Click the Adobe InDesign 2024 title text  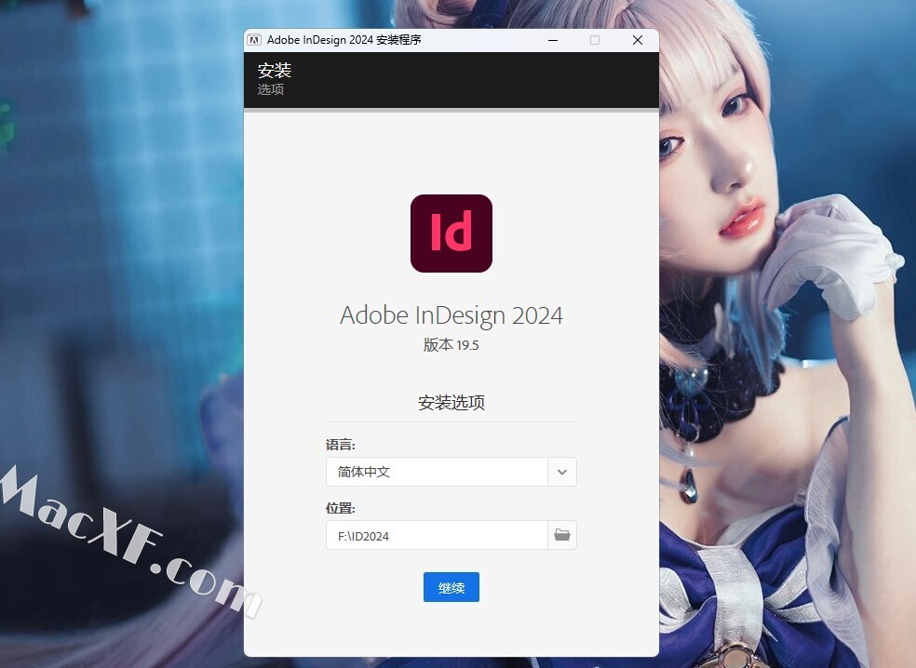coord(451,315)
